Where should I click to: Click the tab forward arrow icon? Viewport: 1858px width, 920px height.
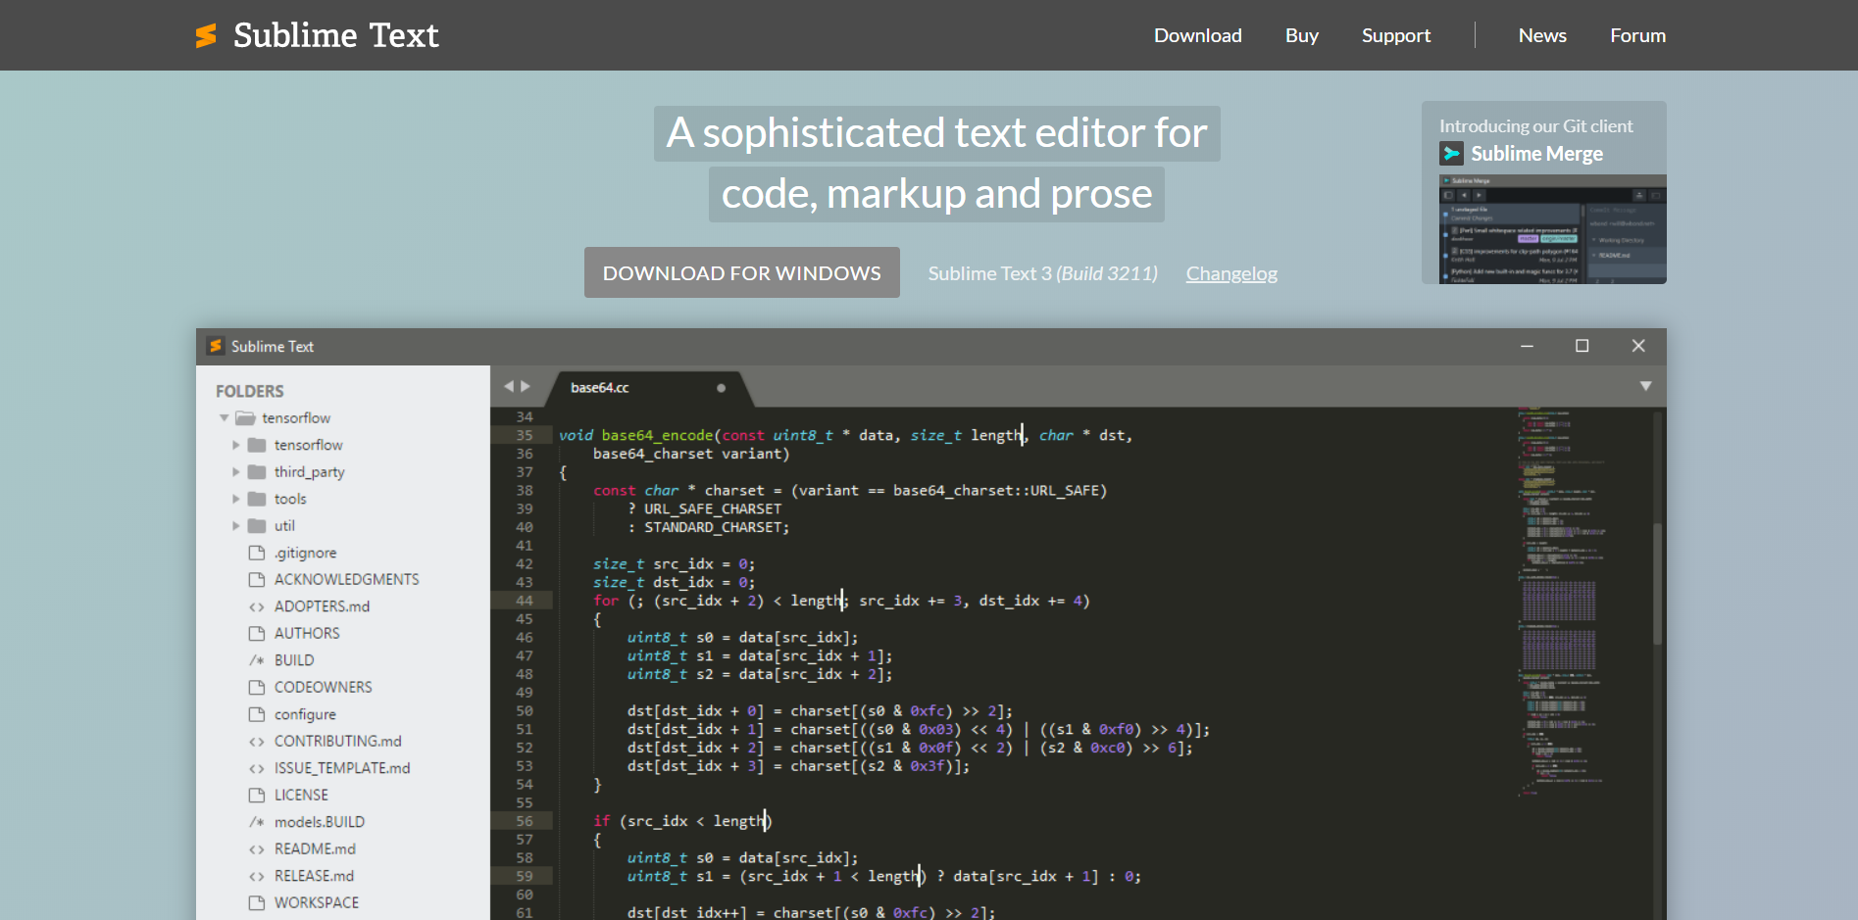click(526, 387)
